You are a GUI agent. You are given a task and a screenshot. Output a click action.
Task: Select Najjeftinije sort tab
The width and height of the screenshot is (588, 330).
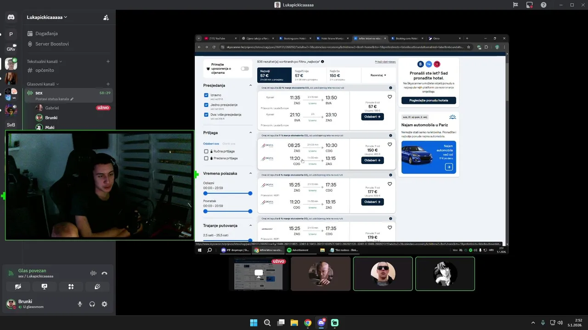309,75
